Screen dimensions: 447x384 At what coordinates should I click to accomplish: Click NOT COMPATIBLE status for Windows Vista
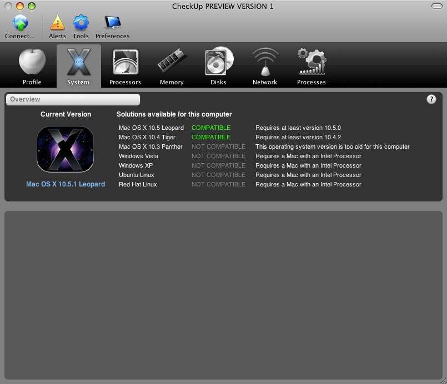coord(218,156)
